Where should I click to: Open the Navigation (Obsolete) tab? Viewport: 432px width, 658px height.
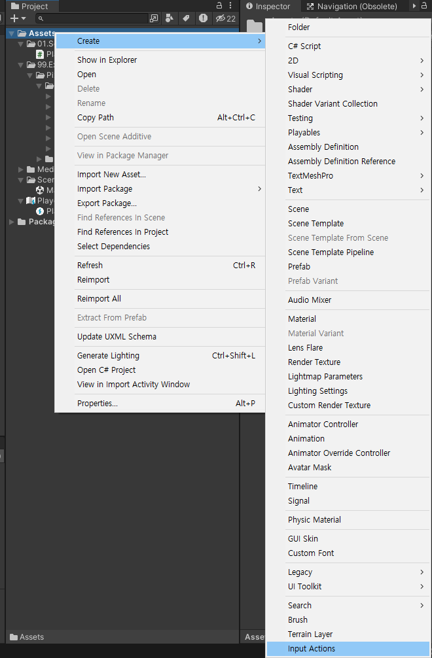352,7
